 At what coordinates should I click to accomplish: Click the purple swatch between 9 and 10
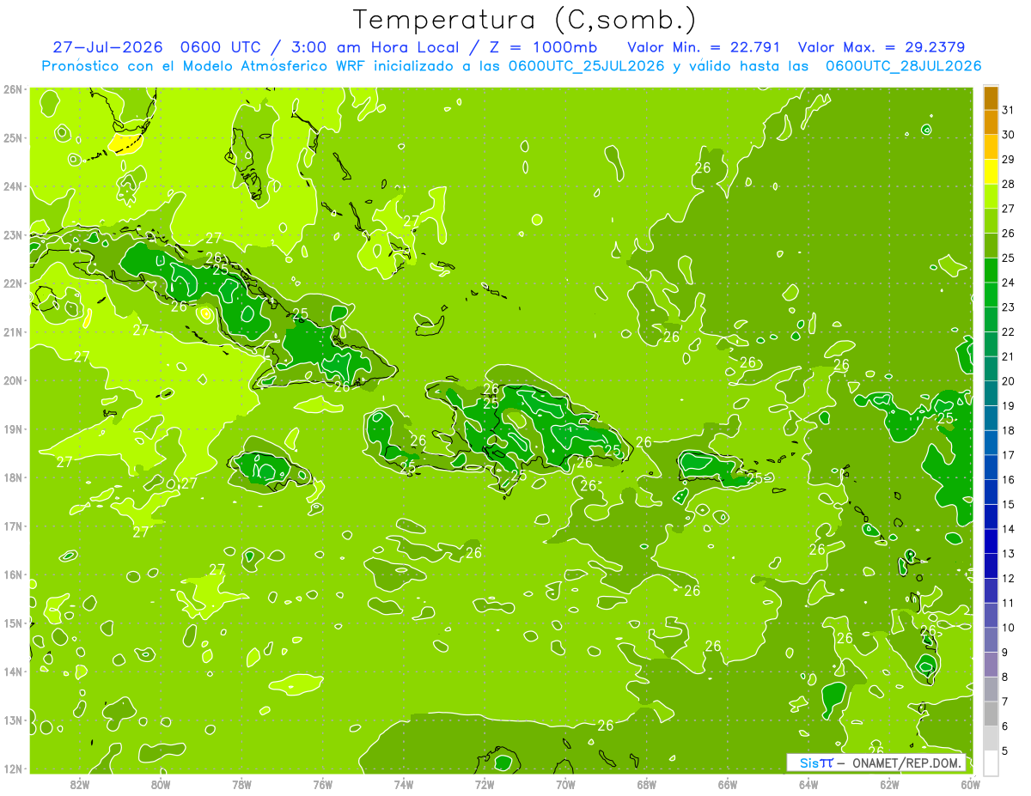tap(991, 640)
